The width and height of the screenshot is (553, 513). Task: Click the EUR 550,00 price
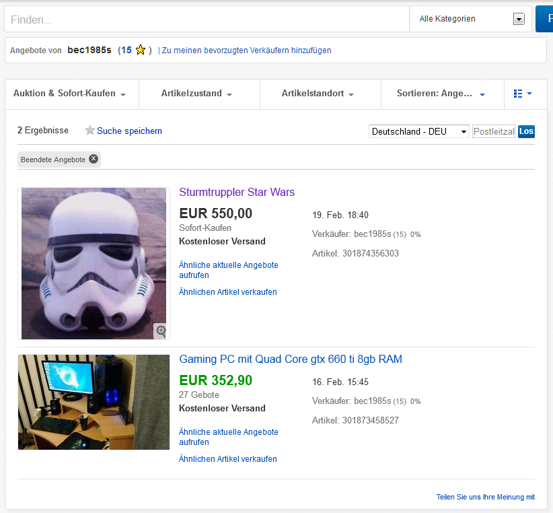pos(216,213)
